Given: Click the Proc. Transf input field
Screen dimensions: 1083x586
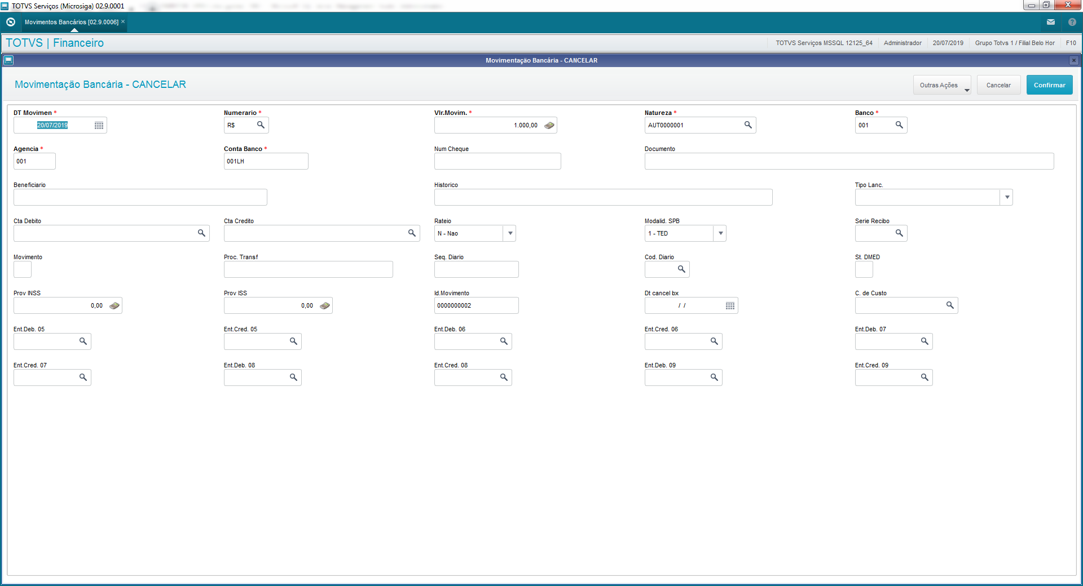Looking at the screenshot, I should click(308, 269).
